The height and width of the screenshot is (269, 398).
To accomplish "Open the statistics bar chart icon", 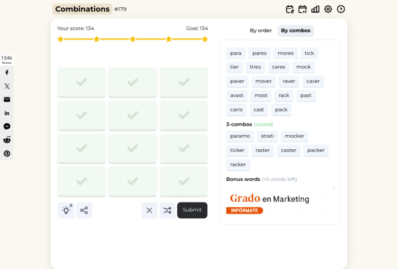I will pos(315,9).
